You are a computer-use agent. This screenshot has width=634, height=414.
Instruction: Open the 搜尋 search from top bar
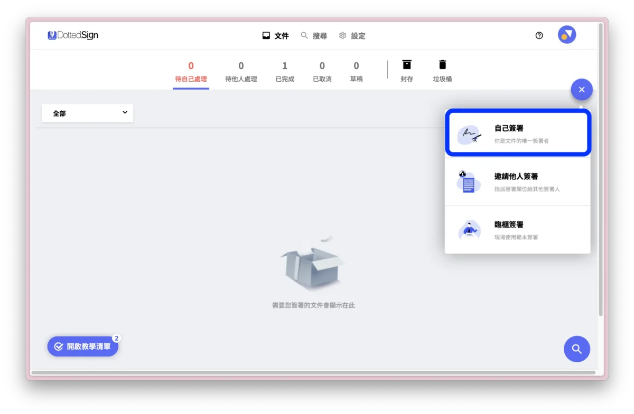pos(314,35)
